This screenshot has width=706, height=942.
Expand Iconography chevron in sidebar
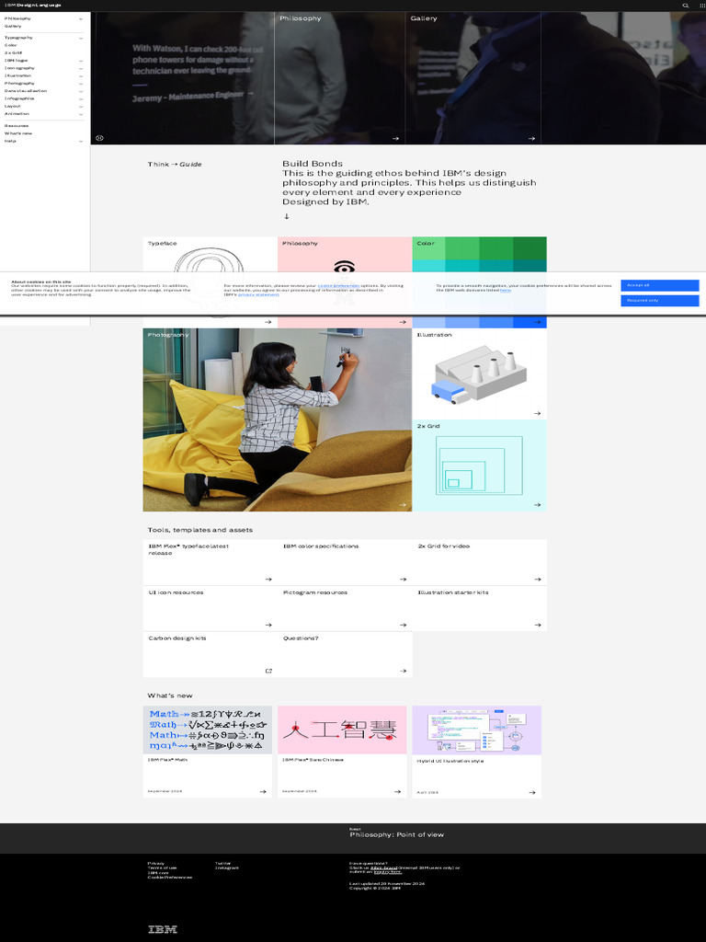point(81,68)
